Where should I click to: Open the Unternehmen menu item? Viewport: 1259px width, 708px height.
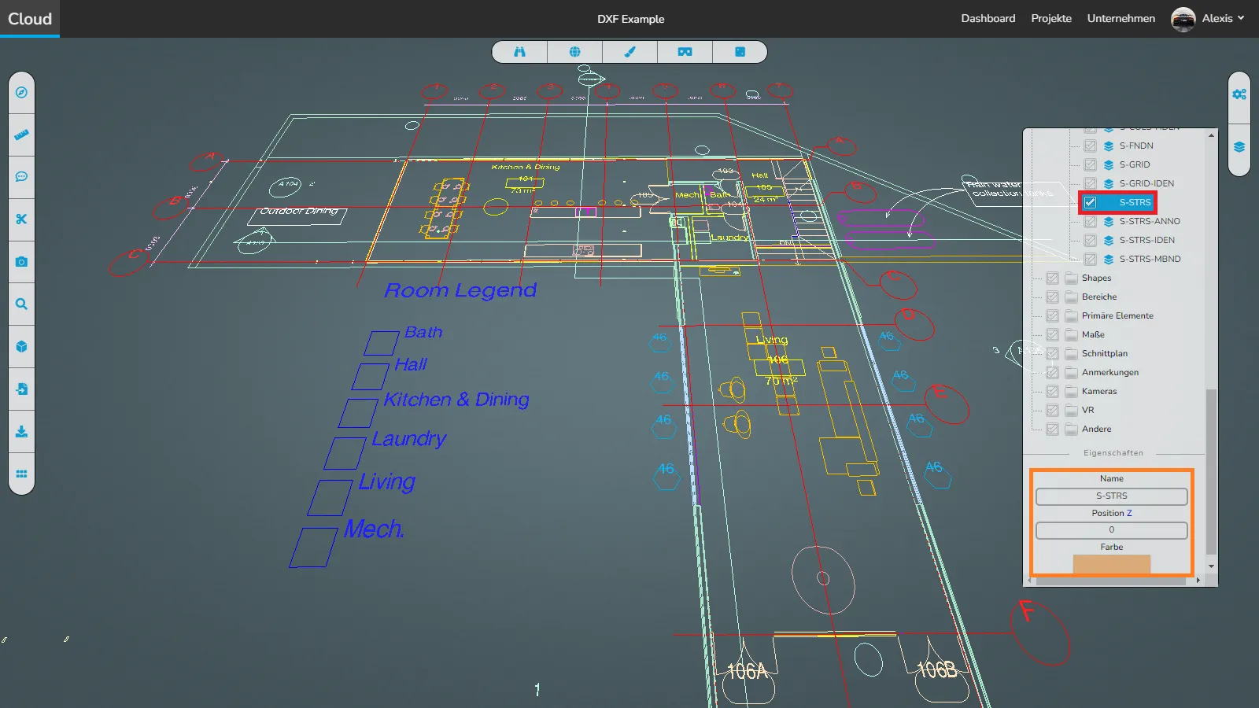coord(1121,18)
